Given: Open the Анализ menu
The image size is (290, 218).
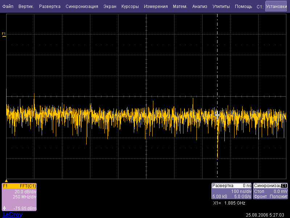Looking at the screenshot, I should click(200, 7).
